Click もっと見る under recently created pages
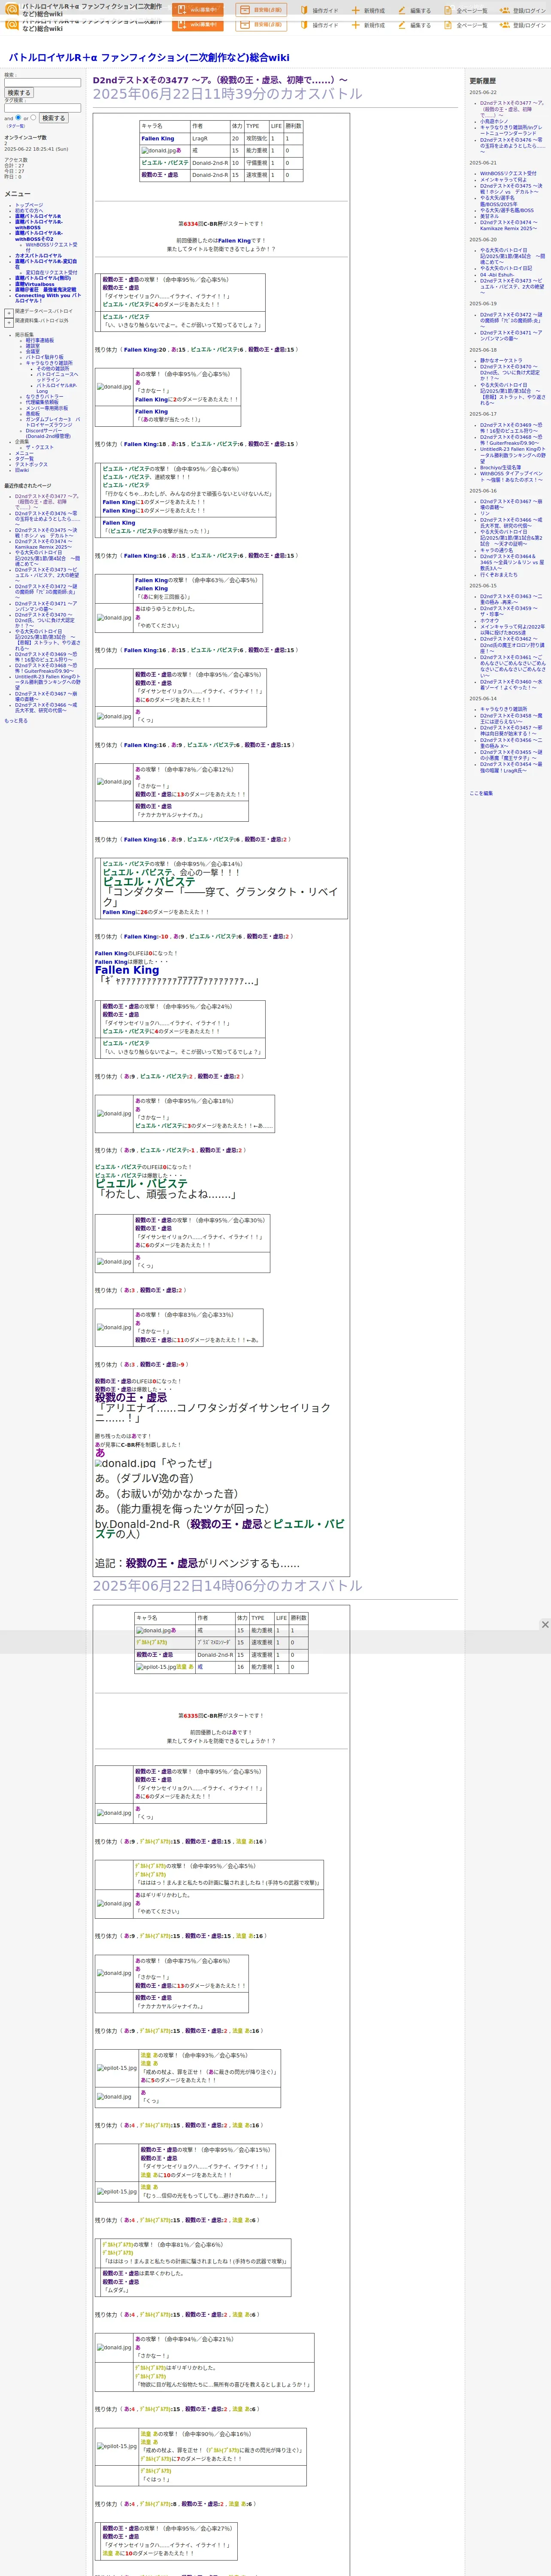 tap(16, 720)
